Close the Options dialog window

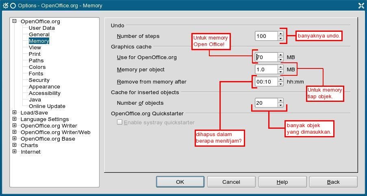coord(361,5)
